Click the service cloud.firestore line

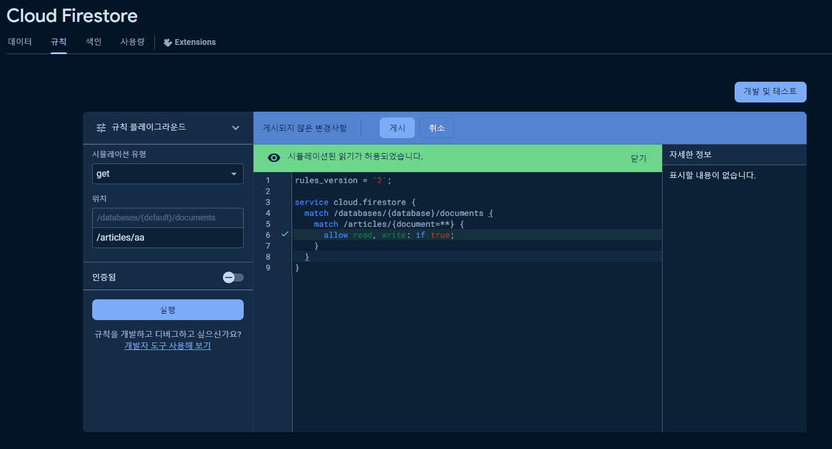pyautogui.click(x=355, y=202)
